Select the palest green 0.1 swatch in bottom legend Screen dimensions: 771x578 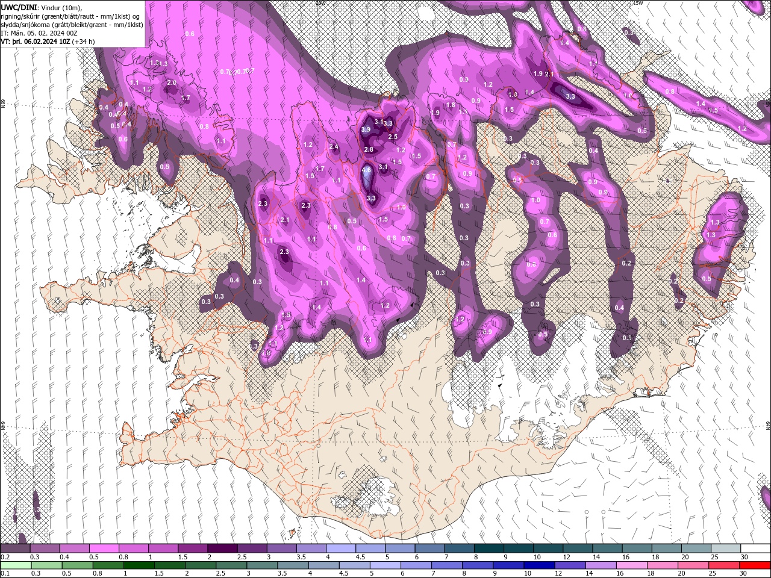coord(15,565)
